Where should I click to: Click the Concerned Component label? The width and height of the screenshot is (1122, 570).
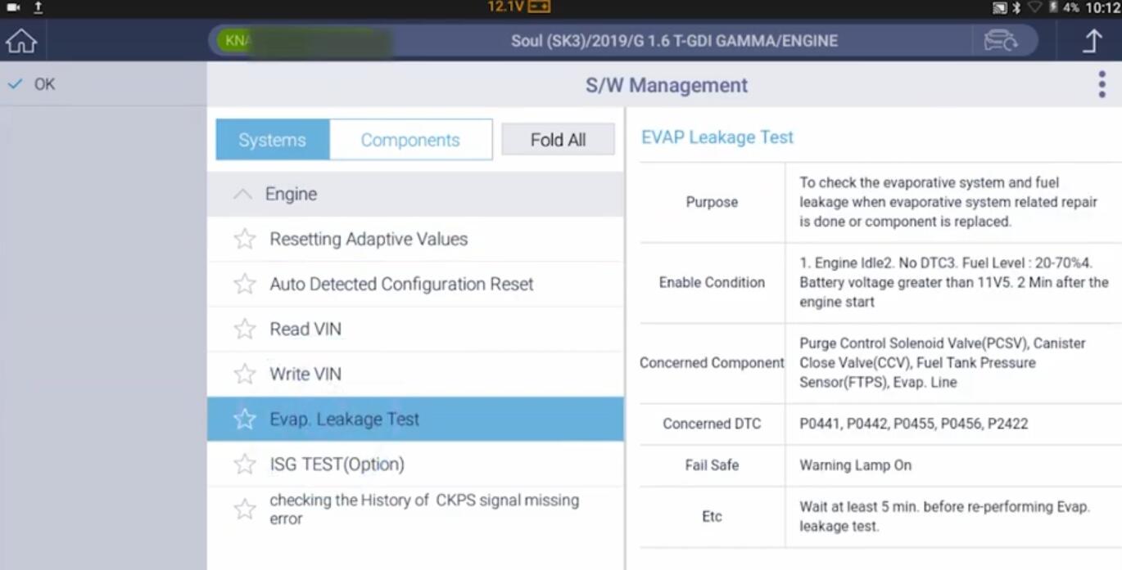coord(712,362)
